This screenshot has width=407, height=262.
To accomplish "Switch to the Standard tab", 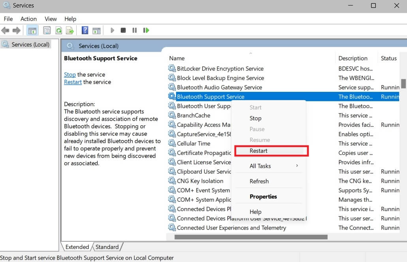I will pos(107,247).
